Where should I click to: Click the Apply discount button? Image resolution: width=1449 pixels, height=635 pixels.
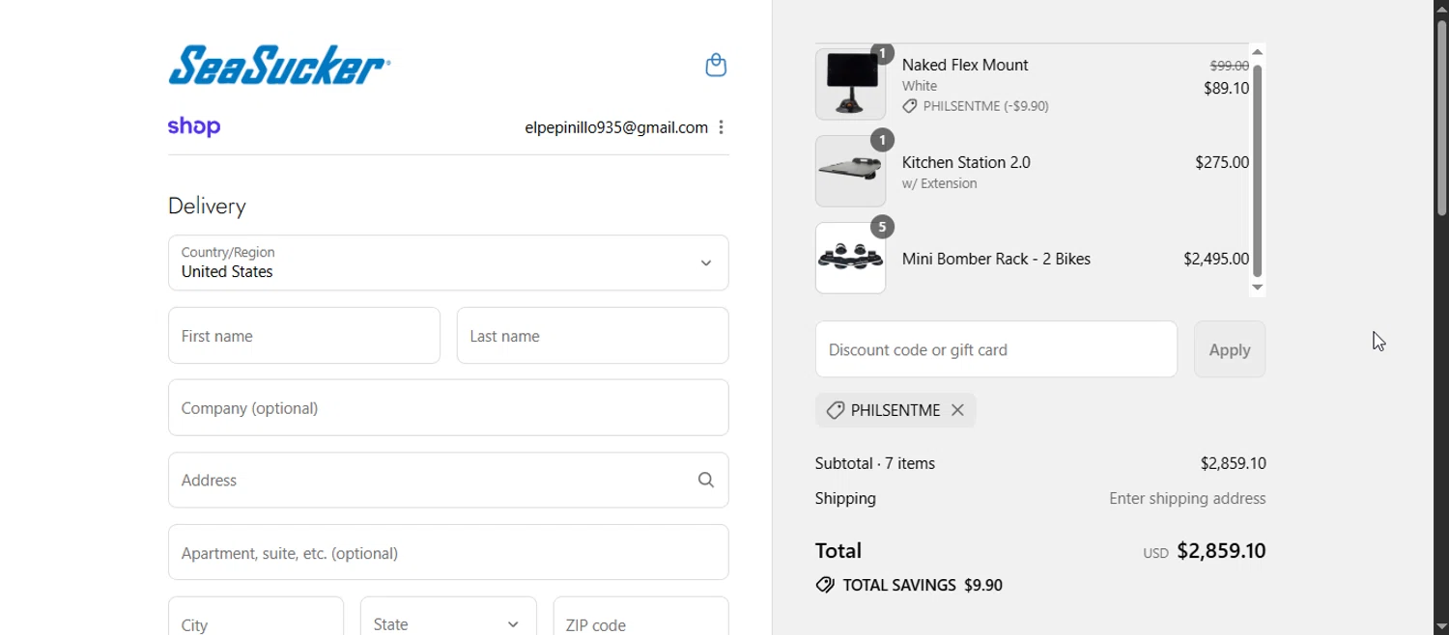click(x=1230, y=349)
